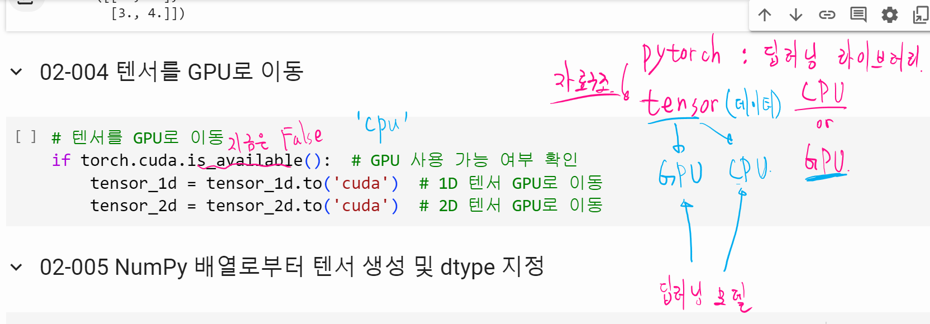Click the tensor_2d variable at line start
This screenshot has height=324, width=930.
click(x=133, y=206)
